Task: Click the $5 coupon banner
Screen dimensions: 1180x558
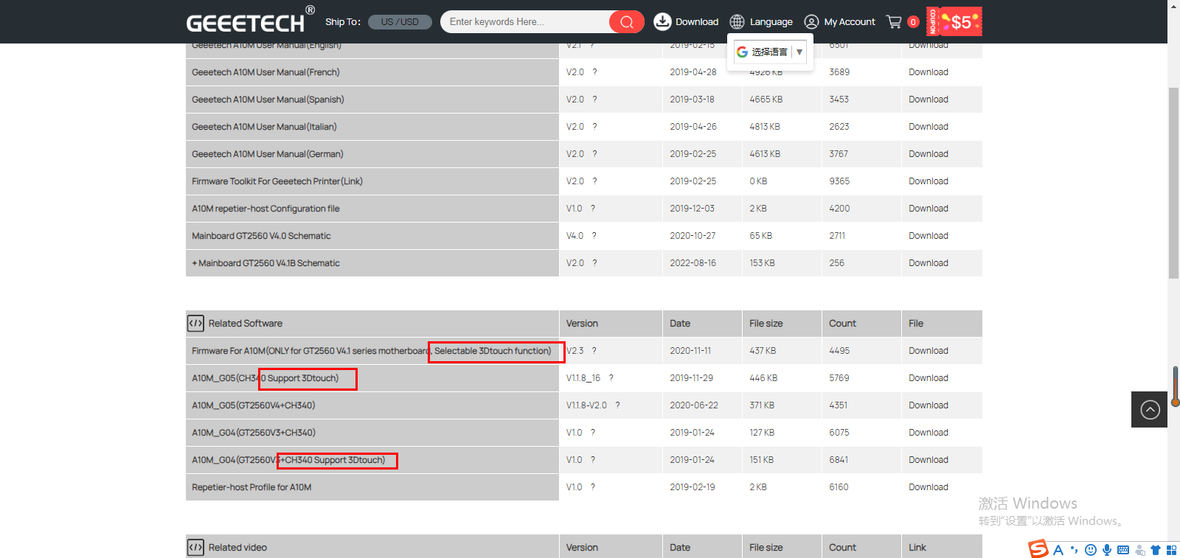Action: pos(954,21)
